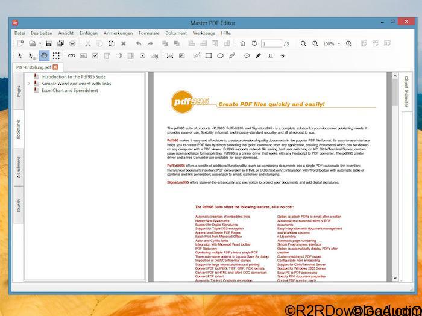Switch to the Bookmarks side tab
The height and width of the screenshot is (316, 422).
[19, 129]
